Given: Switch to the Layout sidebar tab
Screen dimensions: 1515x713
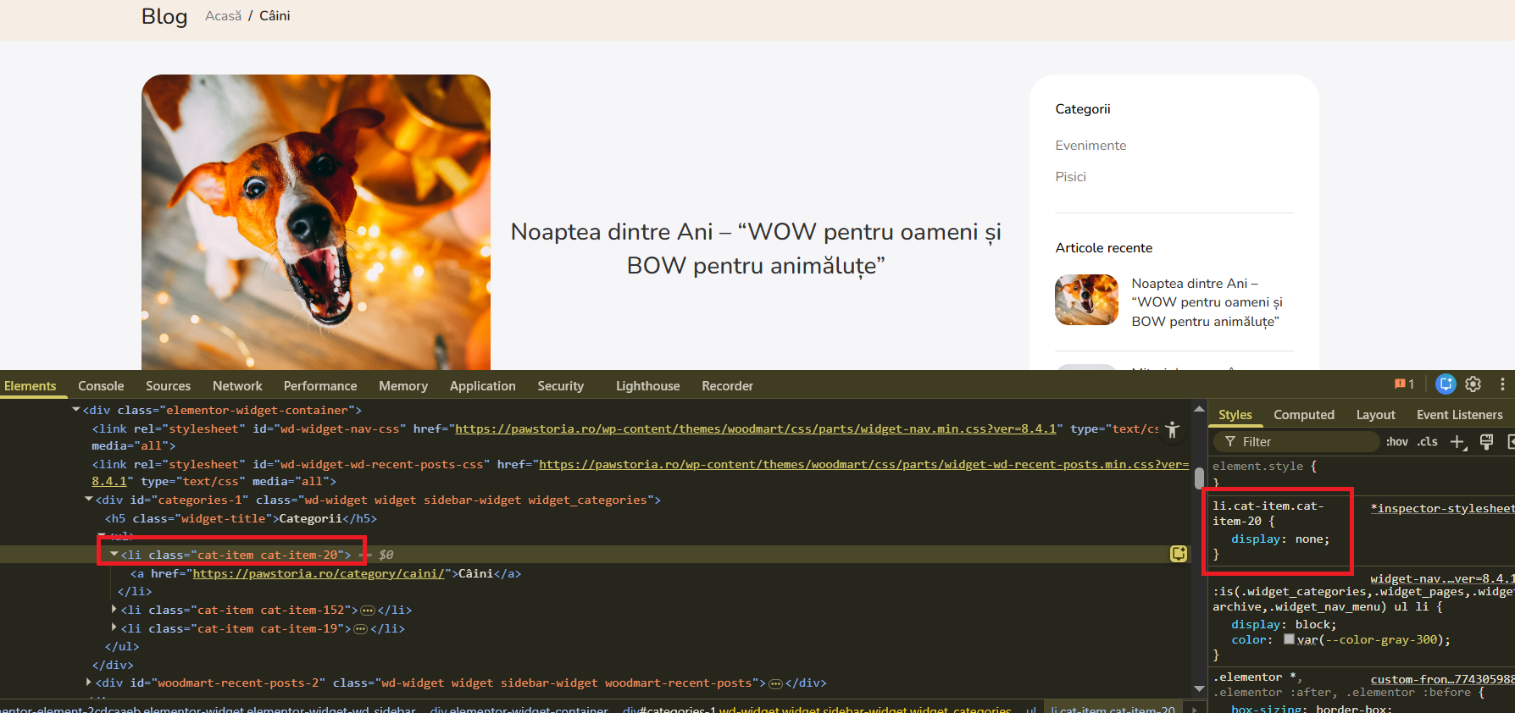Looking at the screenshot, I should pos(1375,415).
